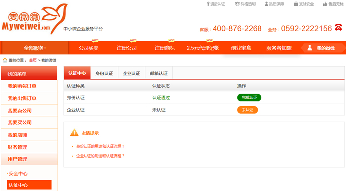Open 我的购买订单 in the sidebar
The image size is (346, 191).
tap(29, 86)
